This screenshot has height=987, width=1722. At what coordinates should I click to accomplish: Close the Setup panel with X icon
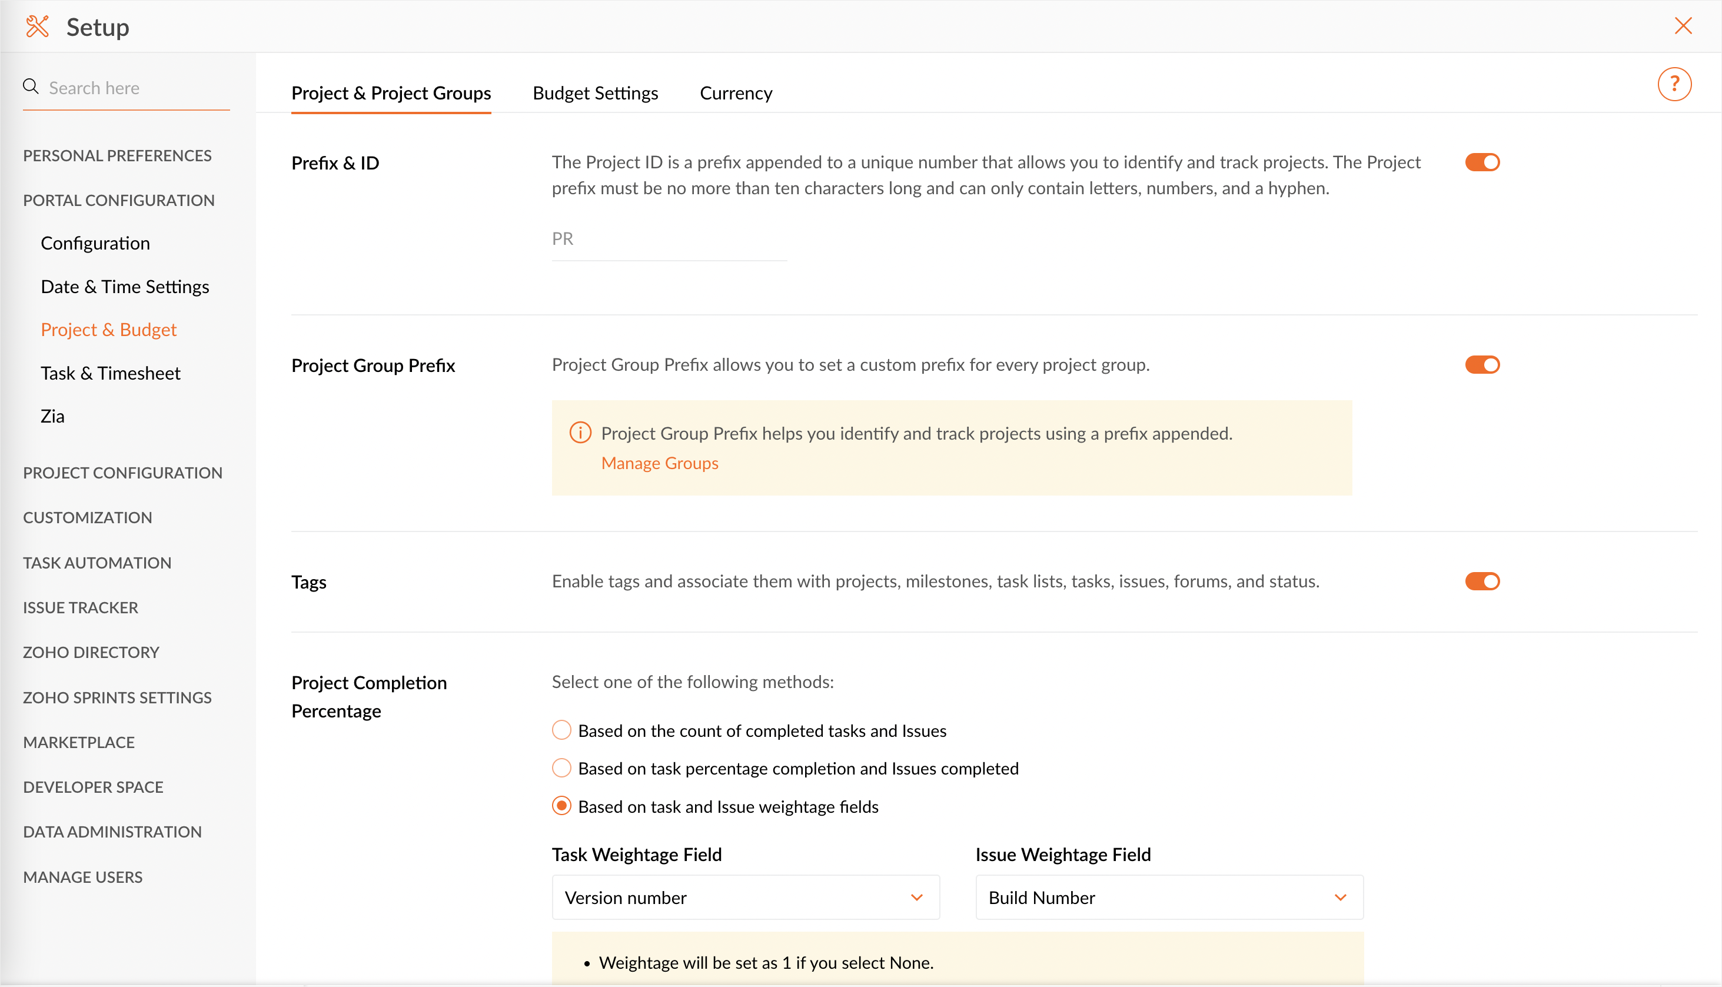click(x=1683, y=26)
